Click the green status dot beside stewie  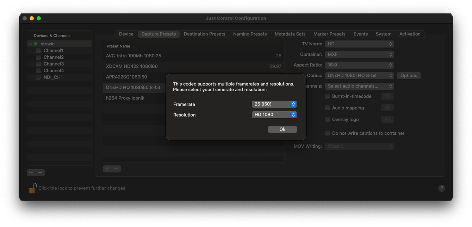36,44
